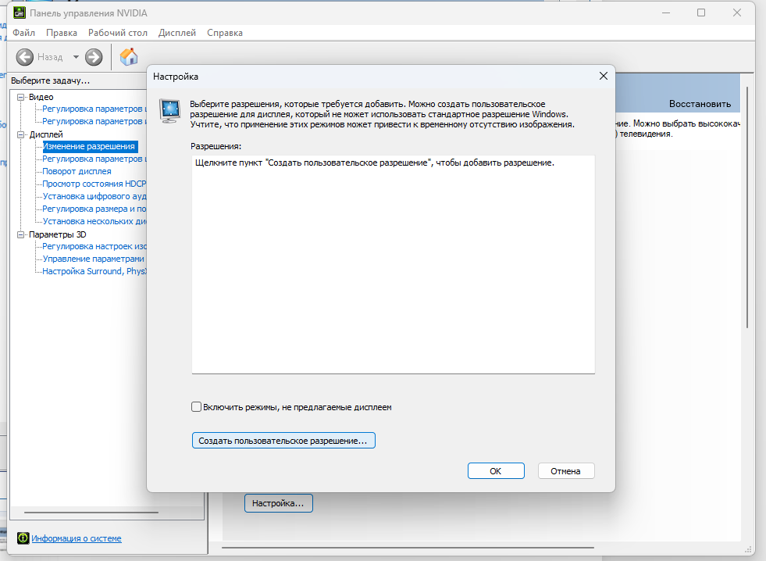Click the Forward arrow navigation icon

pyautogui.click(x=94, y=57)
